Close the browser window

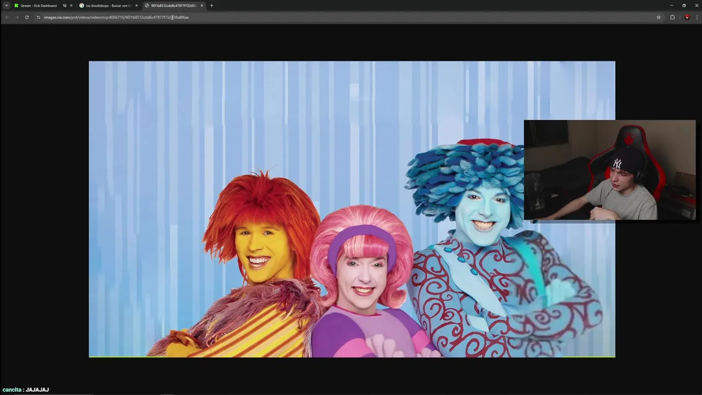[x=696, y=5]
